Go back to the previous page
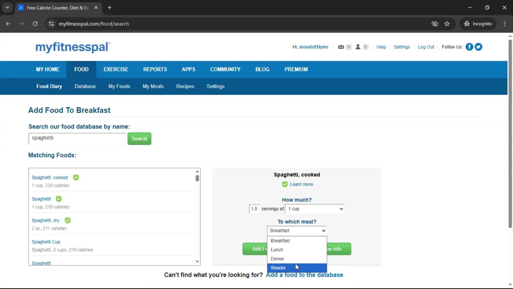The image size is (513, 289). [x=8, y=24]
